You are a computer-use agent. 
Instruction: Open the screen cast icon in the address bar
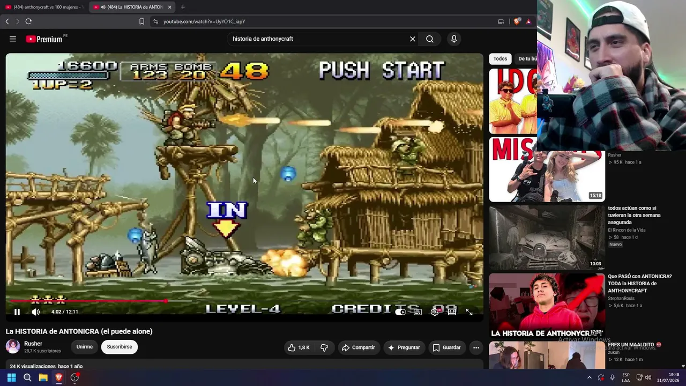tap(501, 21)
